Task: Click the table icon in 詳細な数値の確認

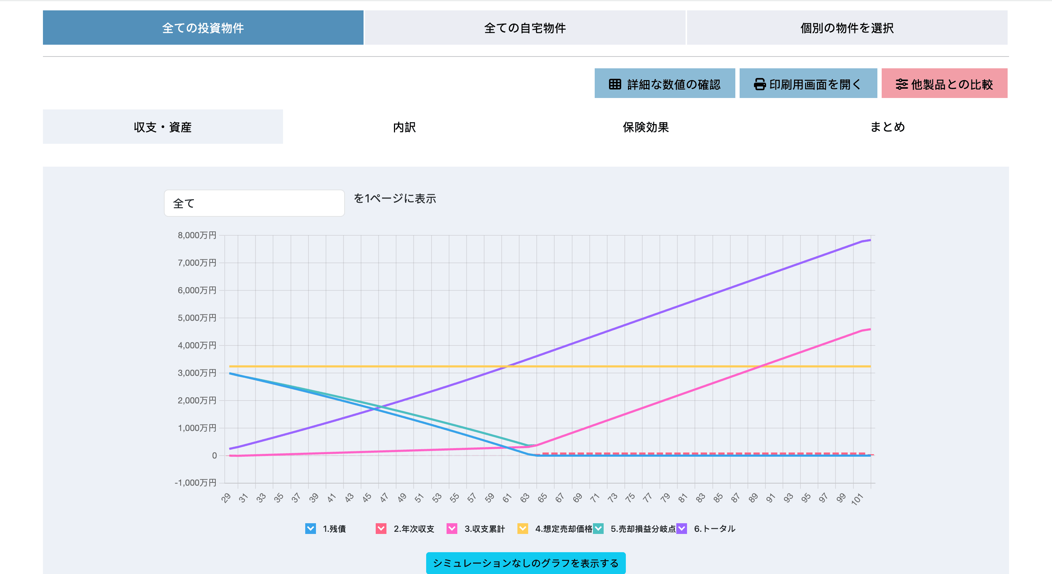Action: 615,84
